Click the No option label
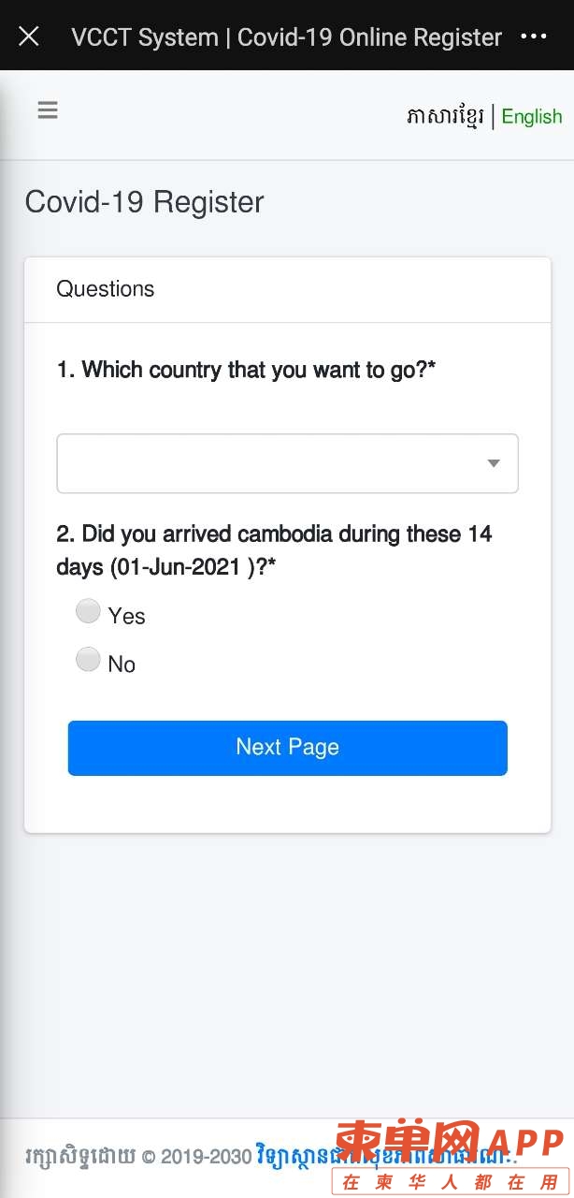 tap(122, 664)
